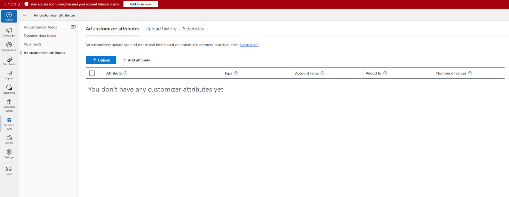
Task: Switch to the Upload history tab
Action: (161, 29)
